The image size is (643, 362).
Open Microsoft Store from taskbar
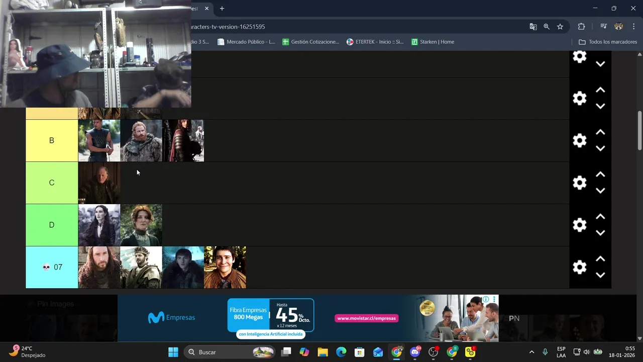coord(359,352)
